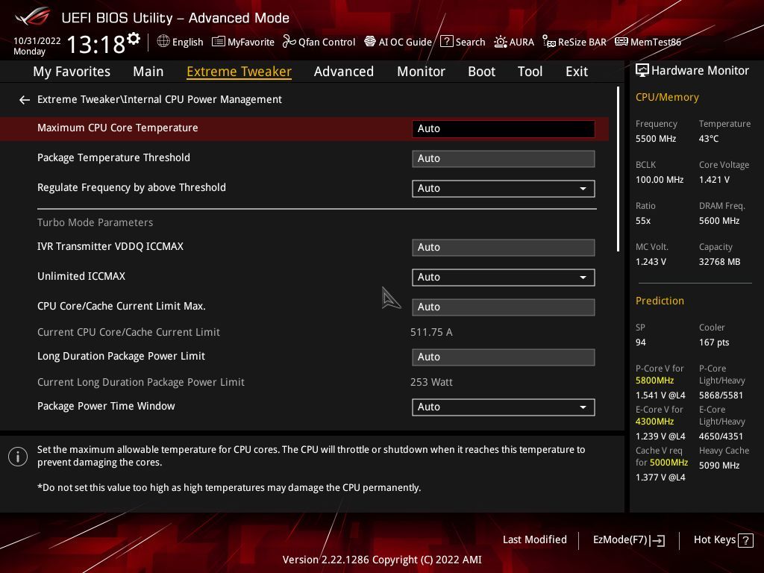
Task: Click the 5090 MHz heavy cache value
Action: click(718, 466)
